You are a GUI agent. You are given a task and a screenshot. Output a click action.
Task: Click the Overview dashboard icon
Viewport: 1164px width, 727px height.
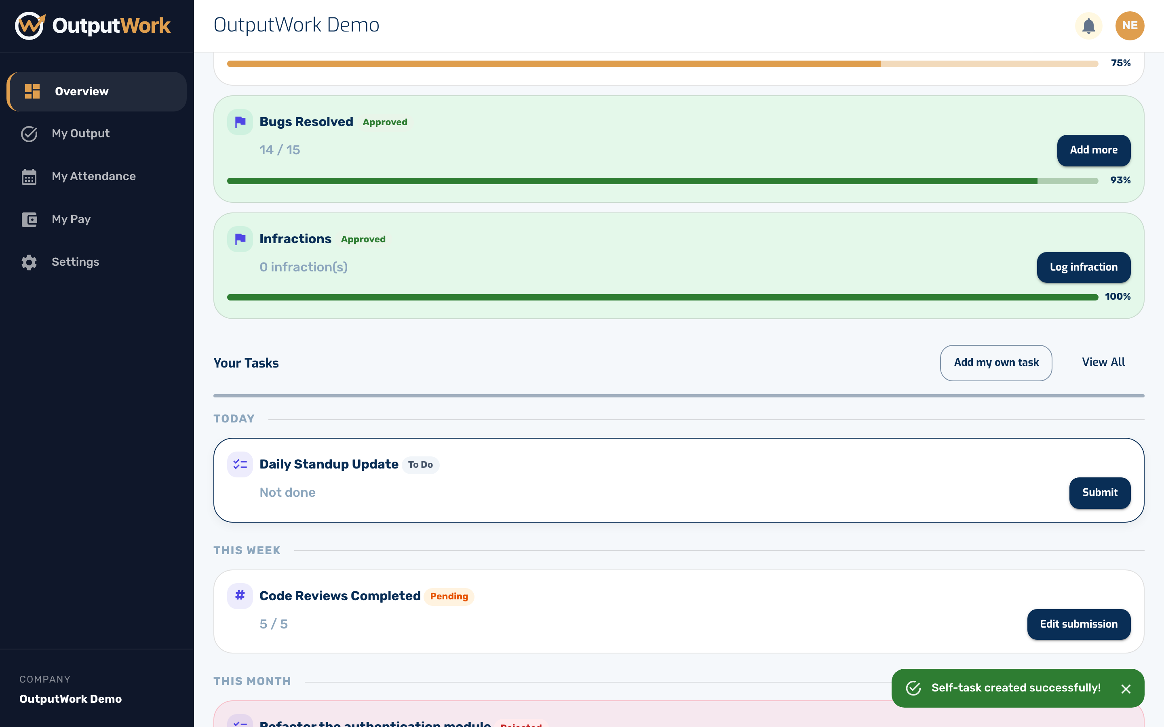pos(32,91)
